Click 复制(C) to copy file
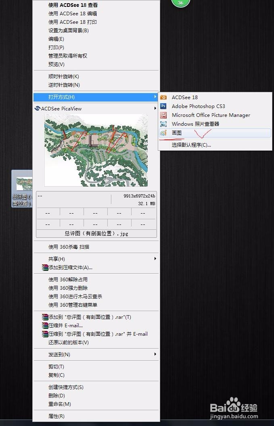 [x=56, y=375]
